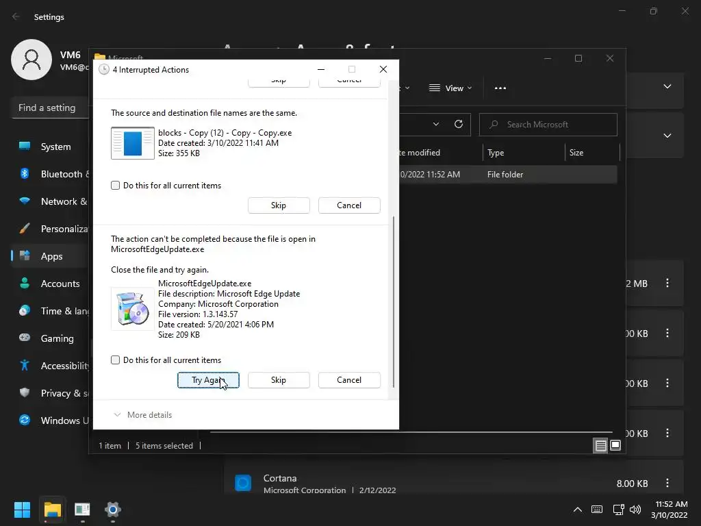Open Privacy & security settings

(x=50, y=393)
